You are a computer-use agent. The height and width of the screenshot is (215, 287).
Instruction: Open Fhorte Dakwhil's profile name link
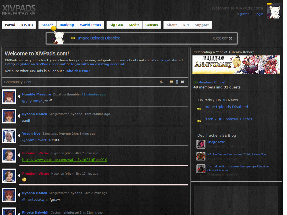click(x=35, y=212)
